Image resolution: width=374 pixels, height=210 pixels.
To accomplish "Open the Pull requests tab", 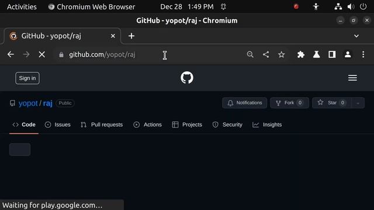I will click(102, 124).
